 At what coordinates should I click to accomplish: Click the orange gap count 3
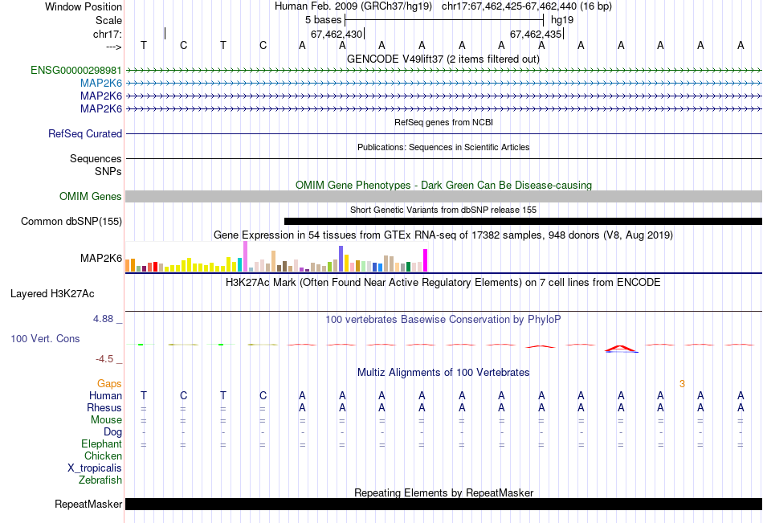pyautogui.click(x=682, y=384)
